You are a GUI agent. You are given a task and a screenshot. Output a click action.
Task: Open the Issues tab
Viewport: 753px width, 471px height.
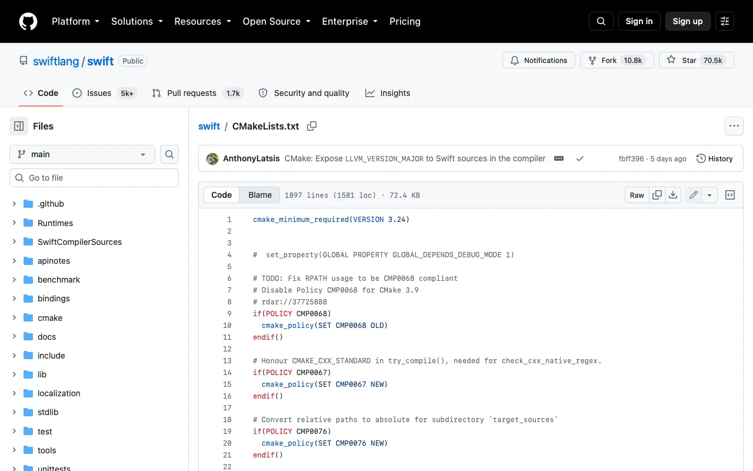(x=105, y=93)
